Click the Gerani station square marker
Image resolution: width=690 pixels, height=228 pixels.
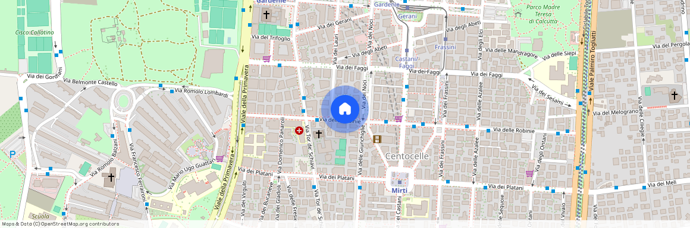pyautogui.click(x=407, y=8)
